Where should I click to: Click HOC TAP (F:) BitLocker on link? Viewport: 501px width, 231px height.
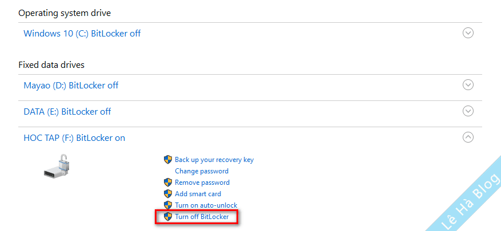[x=74, y=138]
